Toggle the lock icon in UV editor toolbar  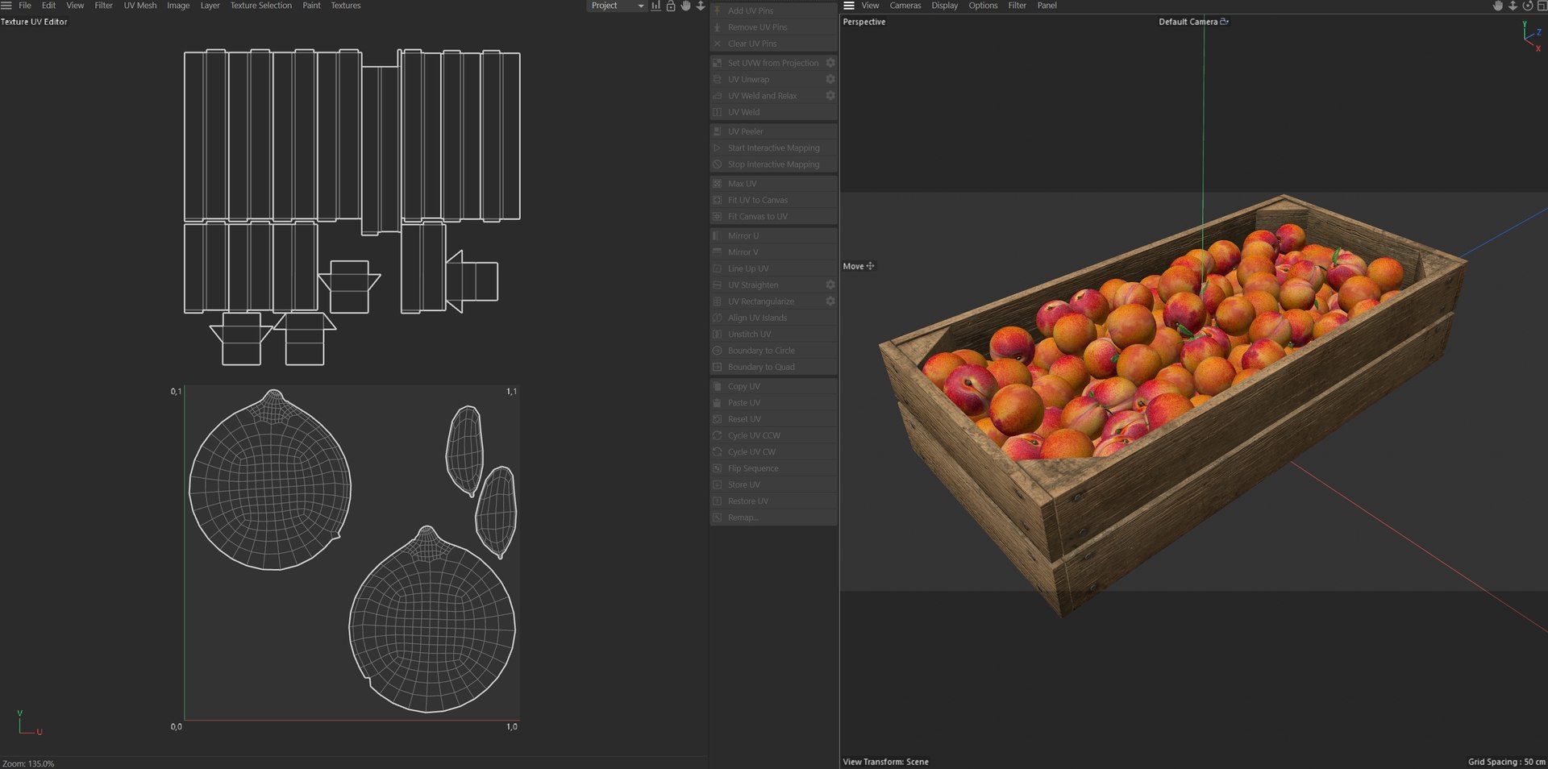pos(671,6)
